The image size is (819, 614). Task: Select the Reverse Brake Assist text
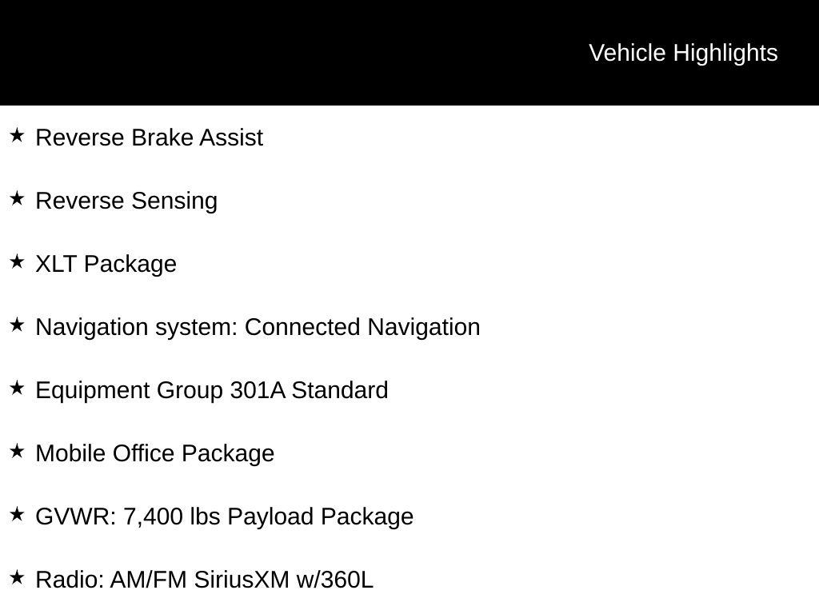(150, 138)
